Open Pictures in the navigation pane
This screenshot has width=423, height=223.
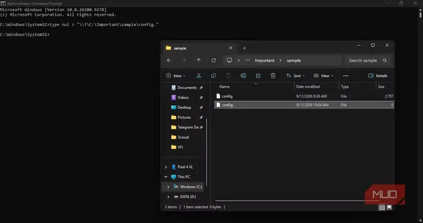click(184, 117)
